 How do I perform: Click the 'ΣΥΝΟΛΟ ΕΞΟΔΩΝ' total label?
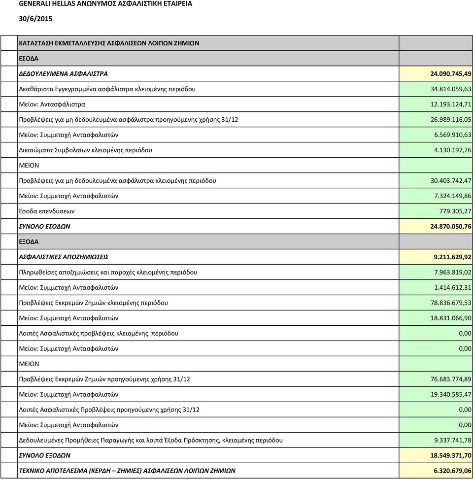(44, 455)
